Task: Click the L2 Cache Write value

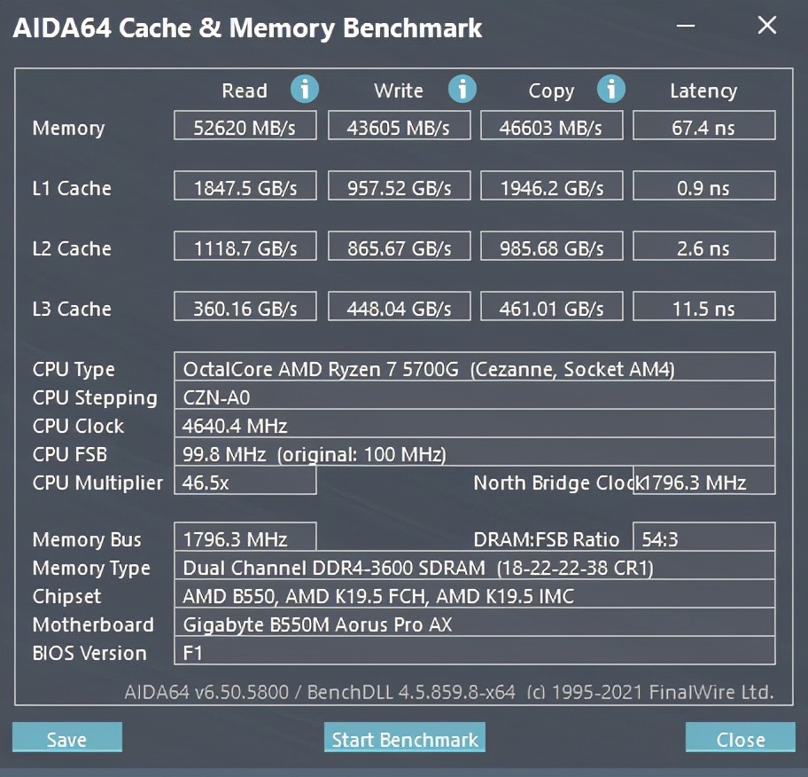Action: point(399,247)
